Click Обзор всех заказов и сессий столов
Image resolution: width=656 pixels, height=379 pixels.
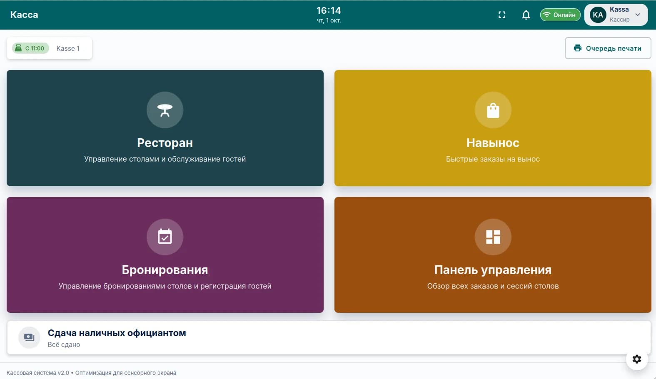tap(493, 286)
